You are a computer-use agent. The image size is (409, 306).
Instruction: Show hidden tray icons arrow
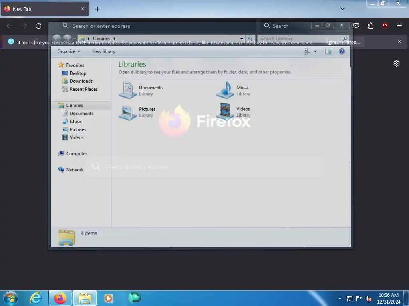tap(340, 298)
